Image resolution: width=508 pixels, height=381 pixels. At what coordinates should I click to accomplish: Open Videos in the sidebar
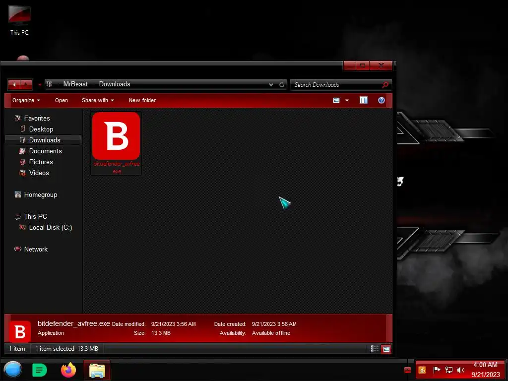click(39, 173)
